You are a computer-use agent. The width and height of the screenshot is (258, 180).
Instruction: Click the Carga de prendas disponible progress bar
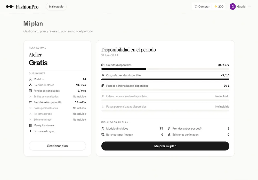coord(165,79)
